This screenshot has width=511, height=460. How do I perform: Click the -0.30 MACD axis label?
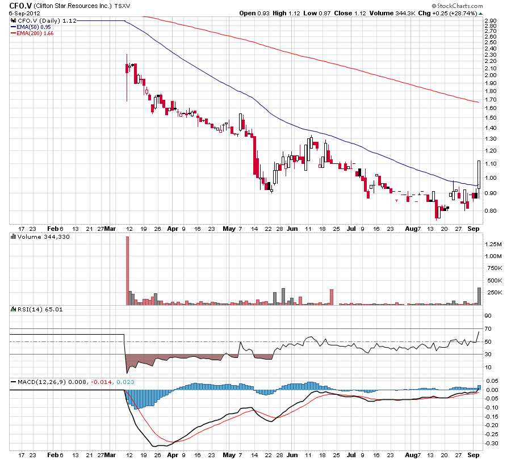point(492,444)
